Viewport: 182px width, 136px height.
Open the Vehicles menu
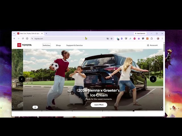coord(47,45)
